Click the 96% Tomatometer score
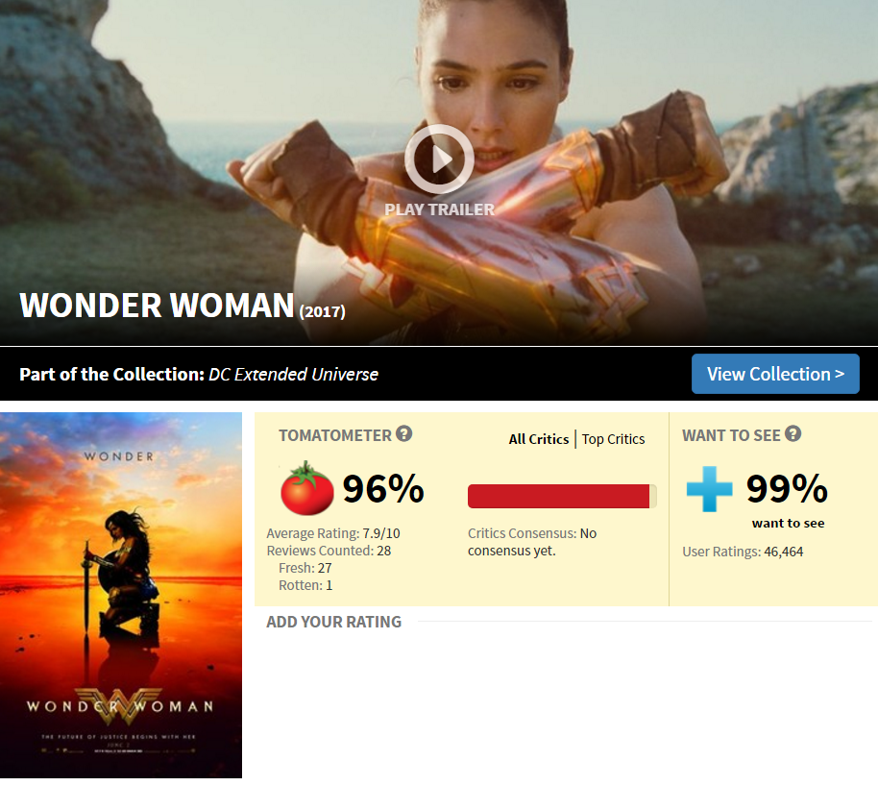Viewport: 878px width, 786px height. [383, 488]
